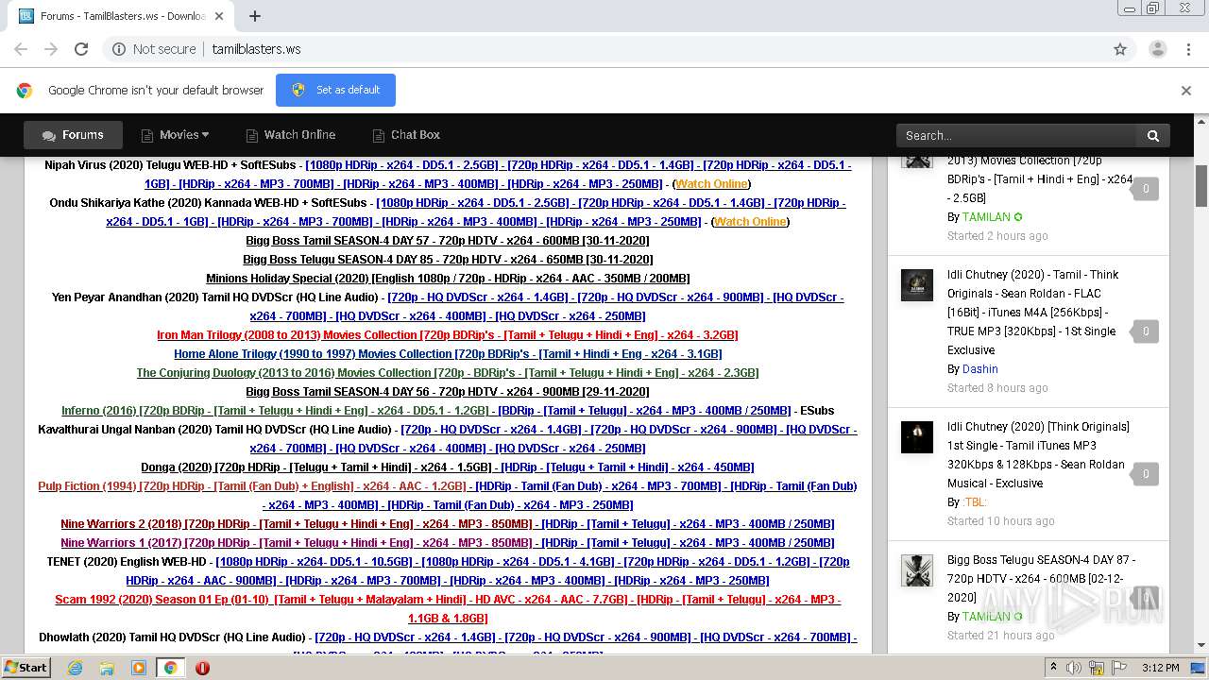Click the page vertical scrollbar thumb
Screen dimensions: 1209x680
click(1201, 185)
